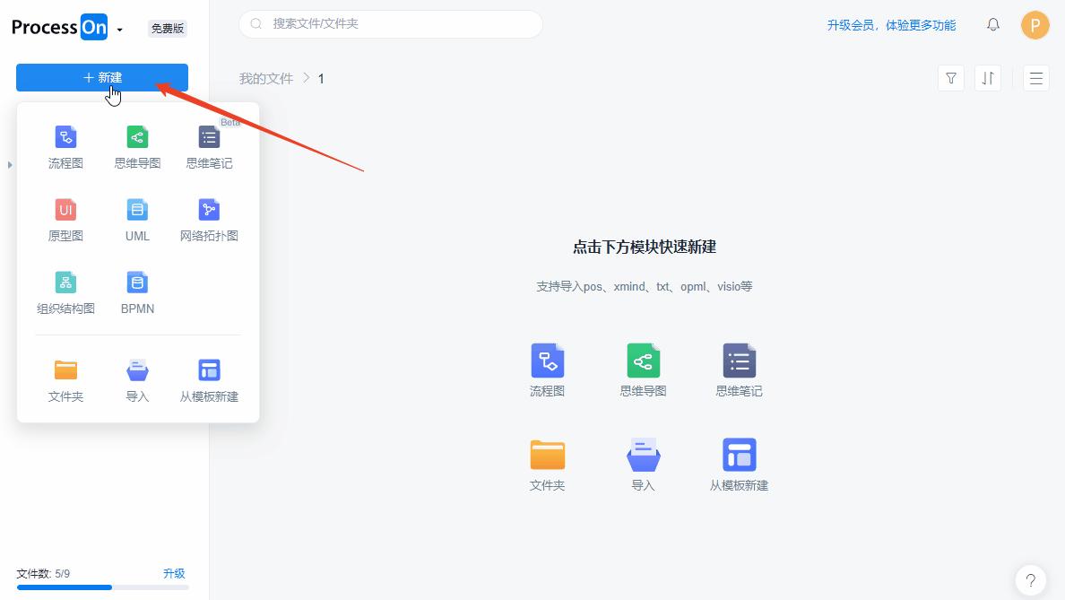Toggle the list view layout
1065x600 pixels.
coord(1035,78)
